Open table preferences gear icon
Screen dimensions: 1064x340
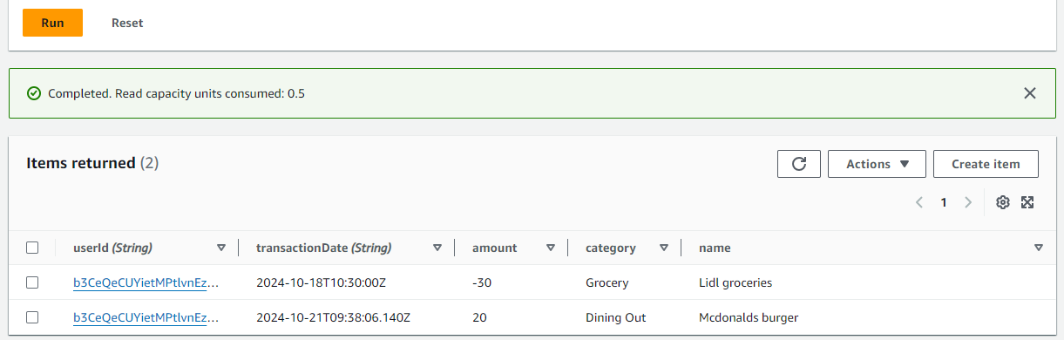coord(1003,202)
